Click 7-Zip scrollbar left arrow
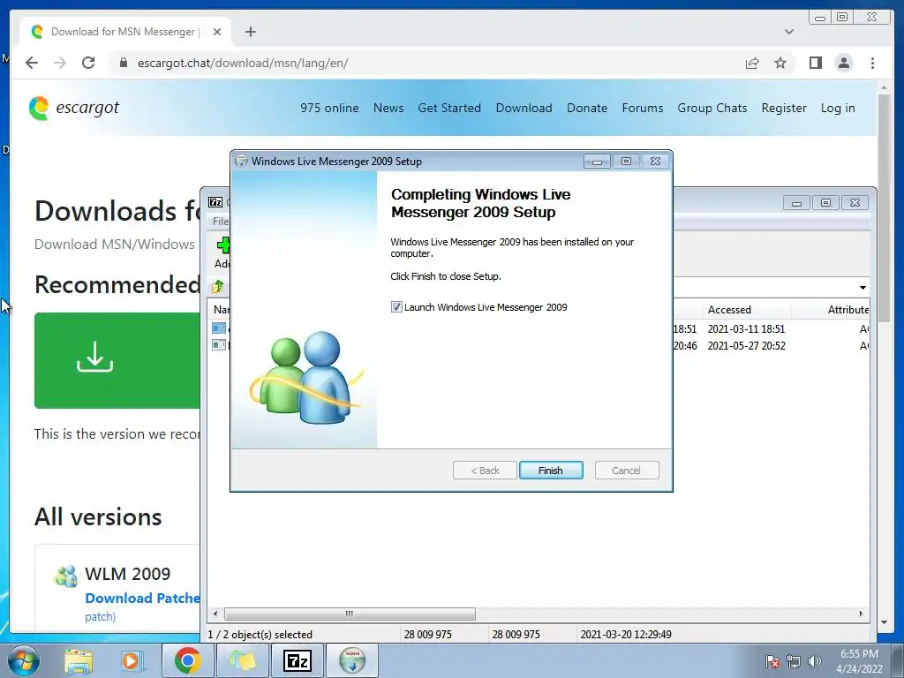 coord(215,614)
